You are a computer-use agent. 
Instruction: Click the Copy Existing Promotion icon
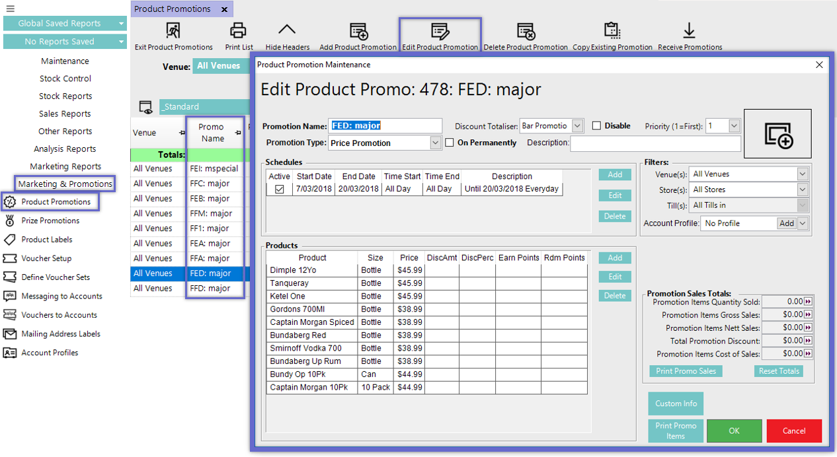click(x=612, y=30)
